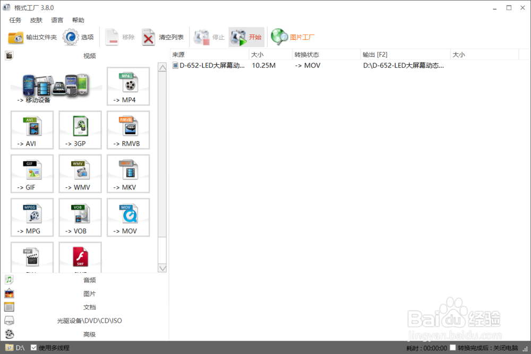Choose the -> 3GP conversion tile
The width and height of the screenshot is (531, 354).
[x=80, y=130]
